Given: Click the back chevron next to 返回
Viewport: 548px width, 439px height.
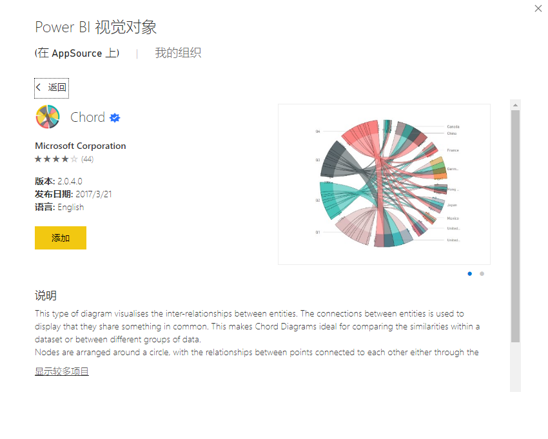Looking at the screenshot, I should 39,88.
